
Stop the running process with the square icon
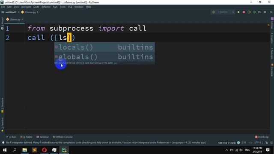tap(265, 12)
